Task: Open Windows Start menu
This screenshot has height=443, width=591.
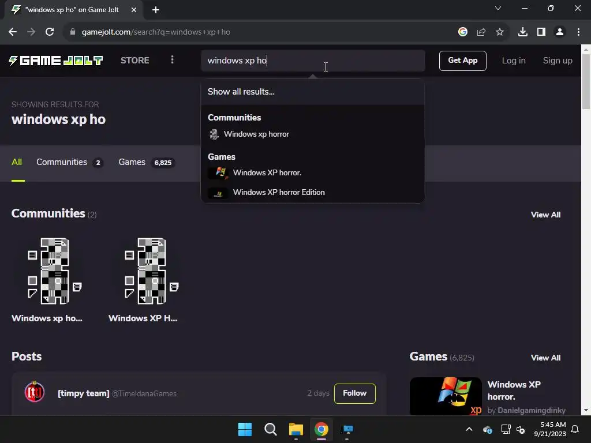Action: point(245,429)
